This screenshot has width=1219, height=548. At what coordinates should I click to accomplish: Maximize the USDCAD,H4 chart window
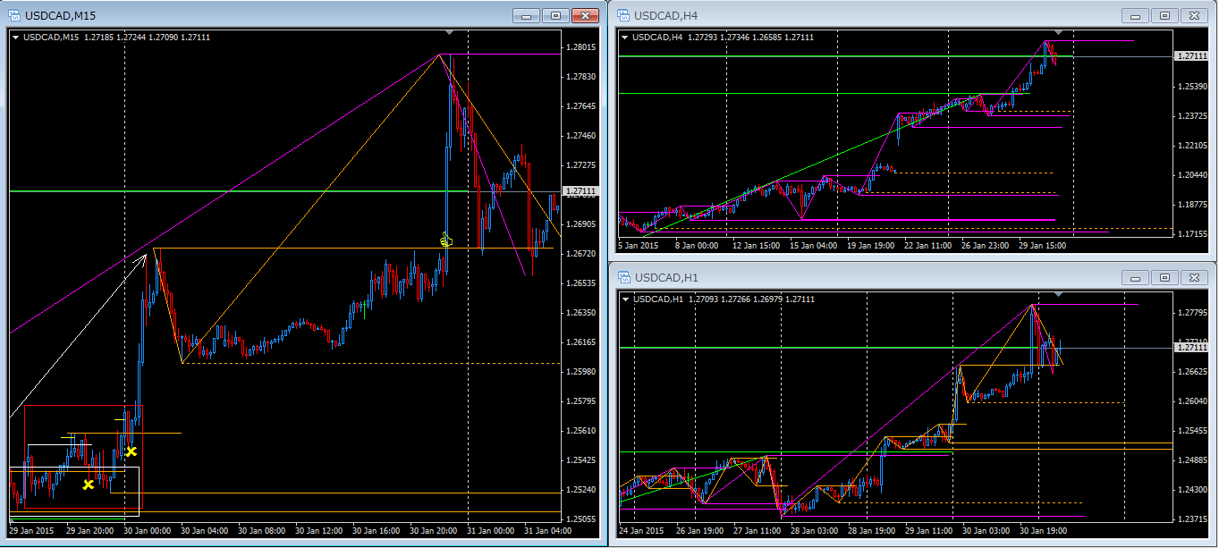click(1164, 15)
